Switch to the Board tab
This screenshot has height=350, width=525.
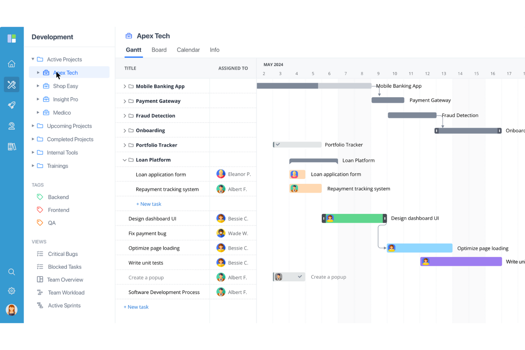[x=159, y=50]
